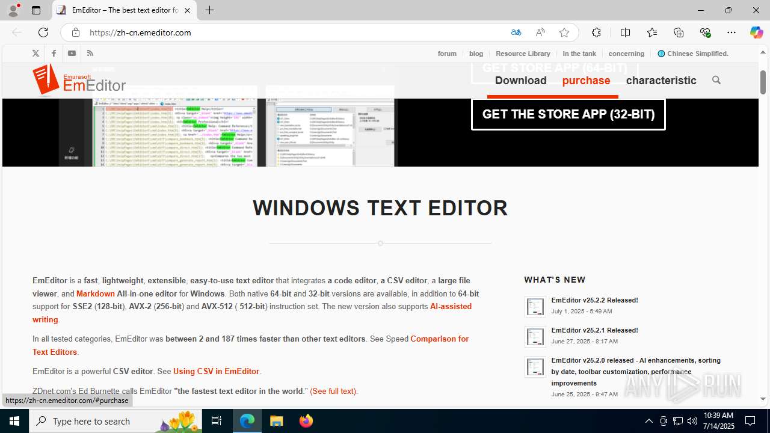Open the RSS feed icon
770x433 pixels.
tap(90, 54)
